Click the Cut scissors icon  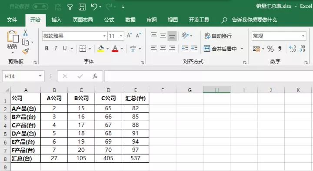[25, 33]
